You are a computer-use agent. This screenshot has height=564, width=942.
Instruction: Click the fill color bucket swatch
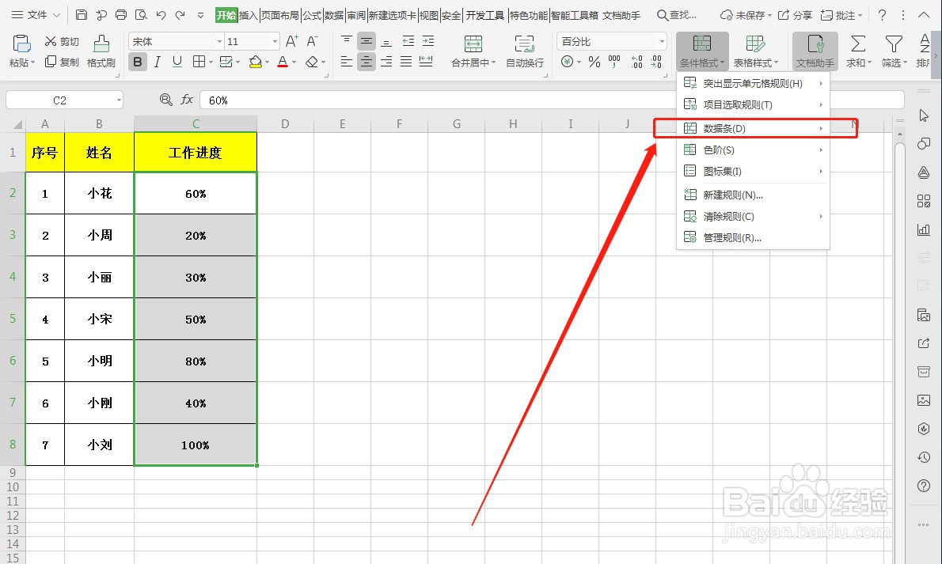256,62
